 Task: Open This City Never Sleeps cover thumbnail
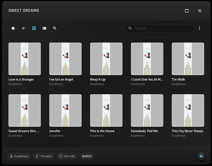tap(188, 110)
